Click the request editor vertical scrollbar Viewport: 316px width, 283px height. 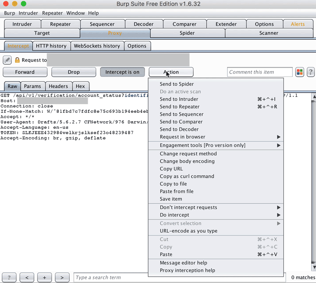314,182
